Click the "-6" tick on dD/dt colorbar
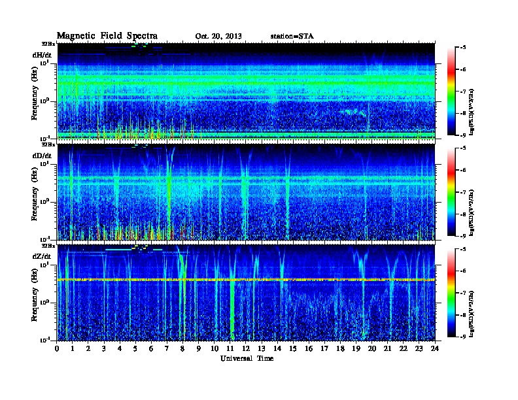This screenshot has width=518, height=400. 463,171
